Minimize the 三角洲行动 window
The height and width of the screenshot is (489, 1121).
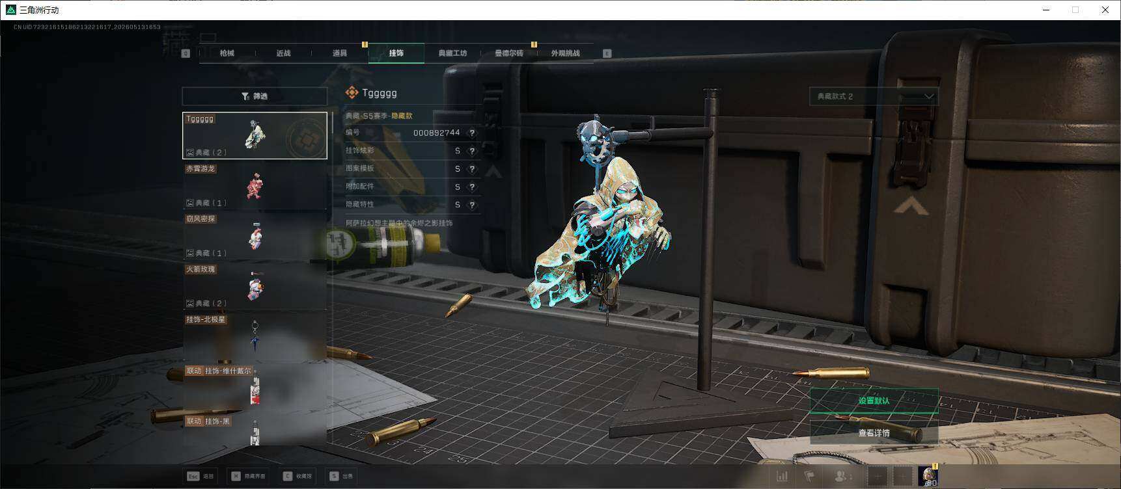pos(1047,10)
